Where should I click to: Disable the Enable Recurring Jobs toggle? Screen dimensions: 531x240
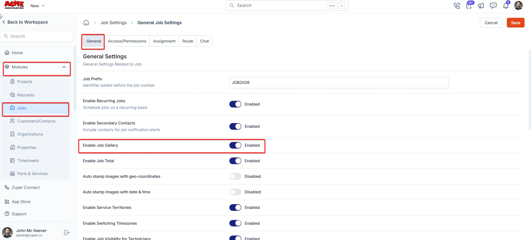point(235,104)
